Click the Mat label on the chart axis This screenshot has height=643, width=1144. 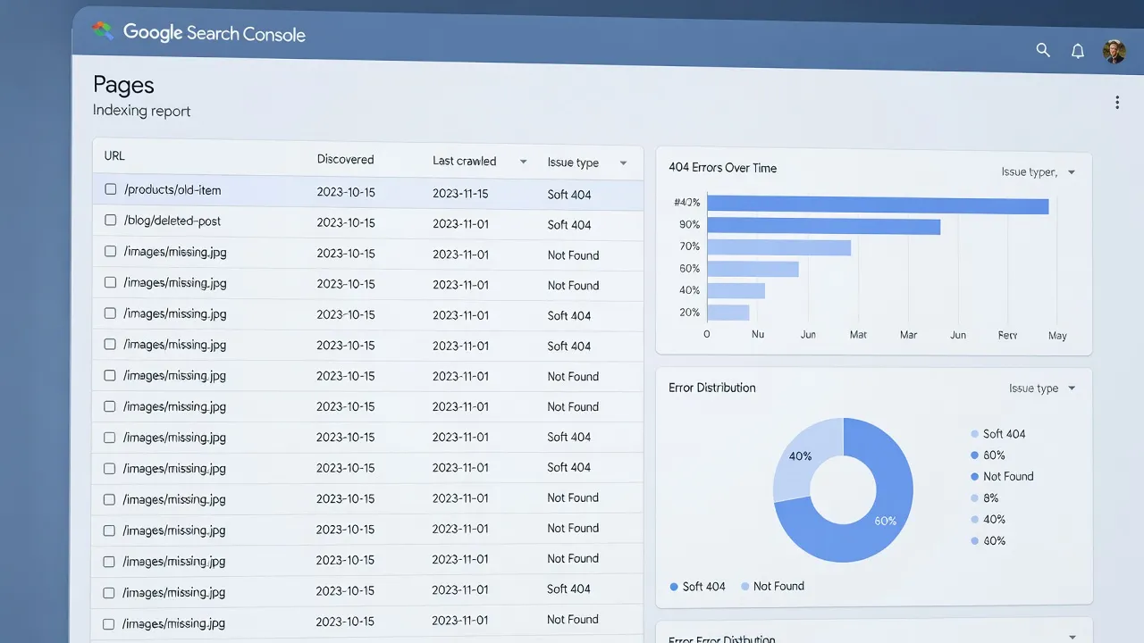pyautogui.click(x=858, y=335)
